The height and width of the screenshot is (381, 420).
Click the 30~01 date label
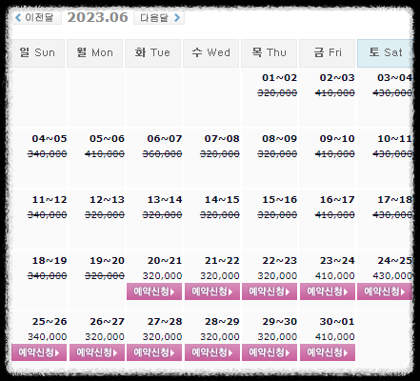pos(337,322)
